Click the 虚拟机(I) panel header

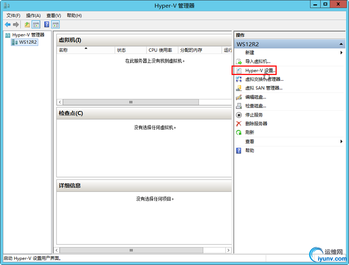[x=144, y=40]
